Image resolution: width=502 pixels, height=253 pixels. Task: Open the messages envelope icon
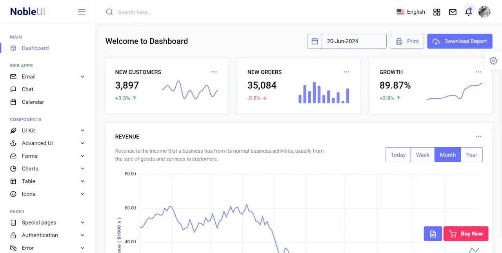point(453,12)
